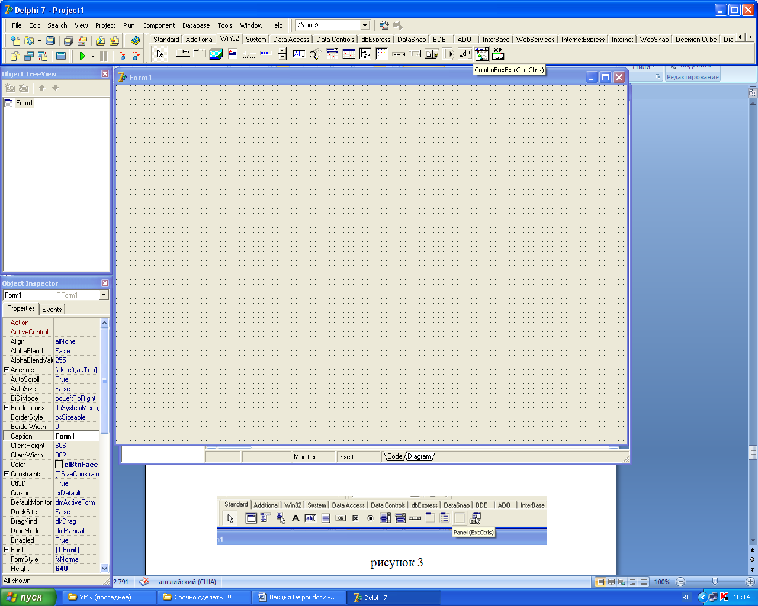Run the project with green arrow
The height and width of the screenshot is (606, 758).
point(82,56)
